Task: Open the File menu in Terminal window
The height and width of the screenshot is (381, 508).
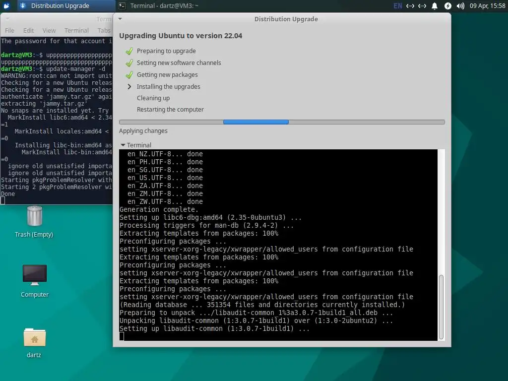Action: tap(9, 30)
